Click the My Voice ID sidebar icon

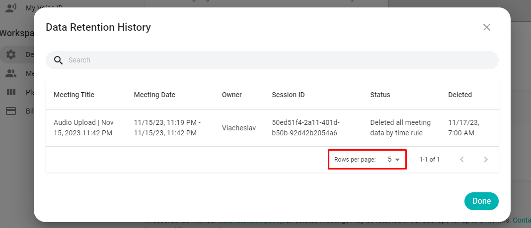(x=11, y=7)
